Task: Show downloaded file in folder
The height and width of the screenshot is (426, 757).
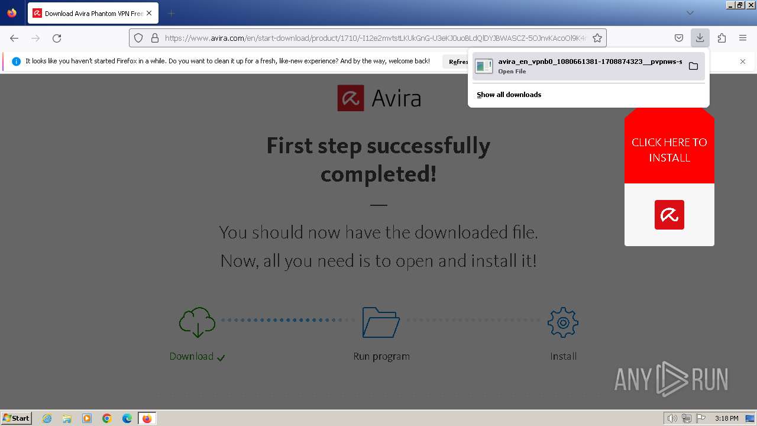Action: click(693, 66)
